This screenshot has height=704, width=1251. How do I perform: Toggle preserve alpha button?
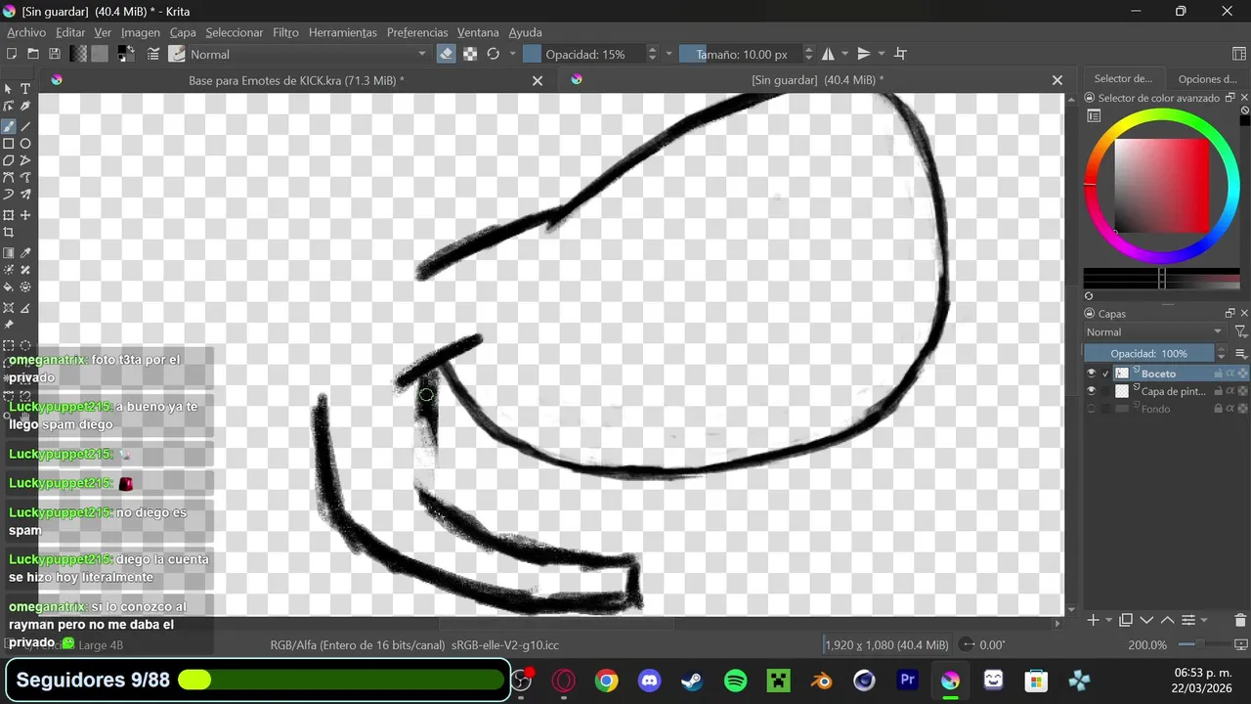tap(470, 54)
